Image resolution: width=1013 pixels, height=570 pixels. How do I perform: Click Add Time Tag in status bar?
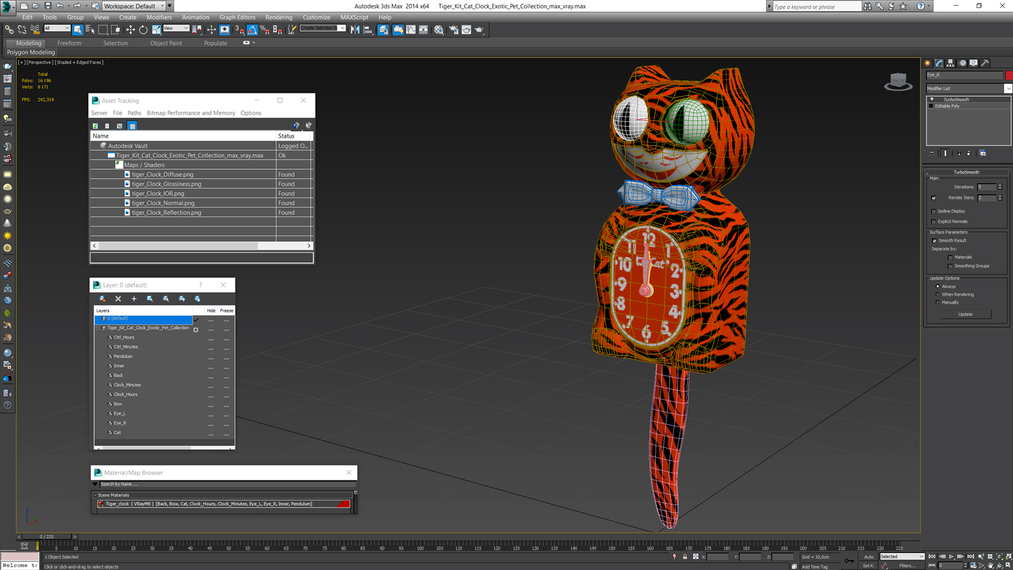pos(815,567)
